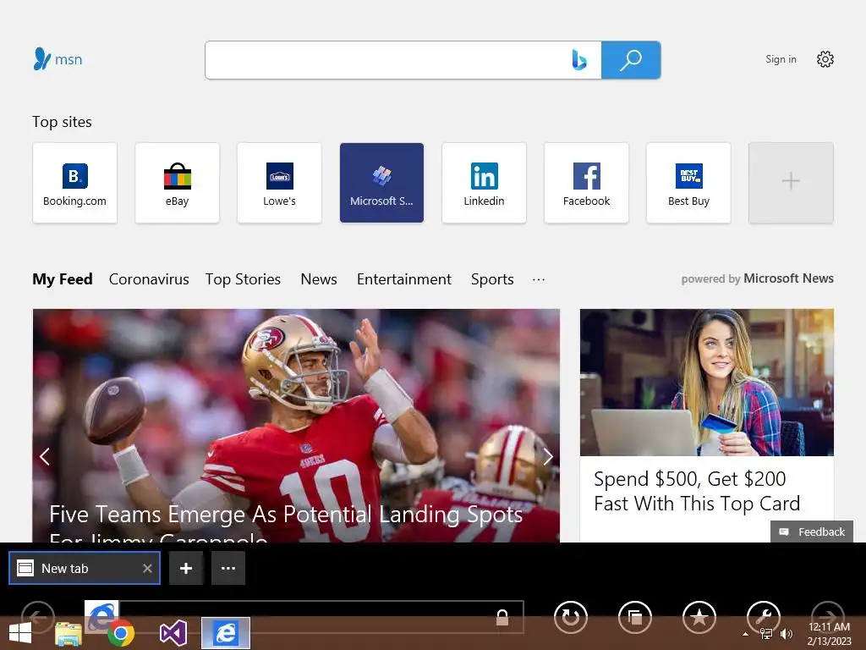Open a new tab with plus button
Image resolution: width=866 pixels, height=650 pixels.
(x=186, y=568)
